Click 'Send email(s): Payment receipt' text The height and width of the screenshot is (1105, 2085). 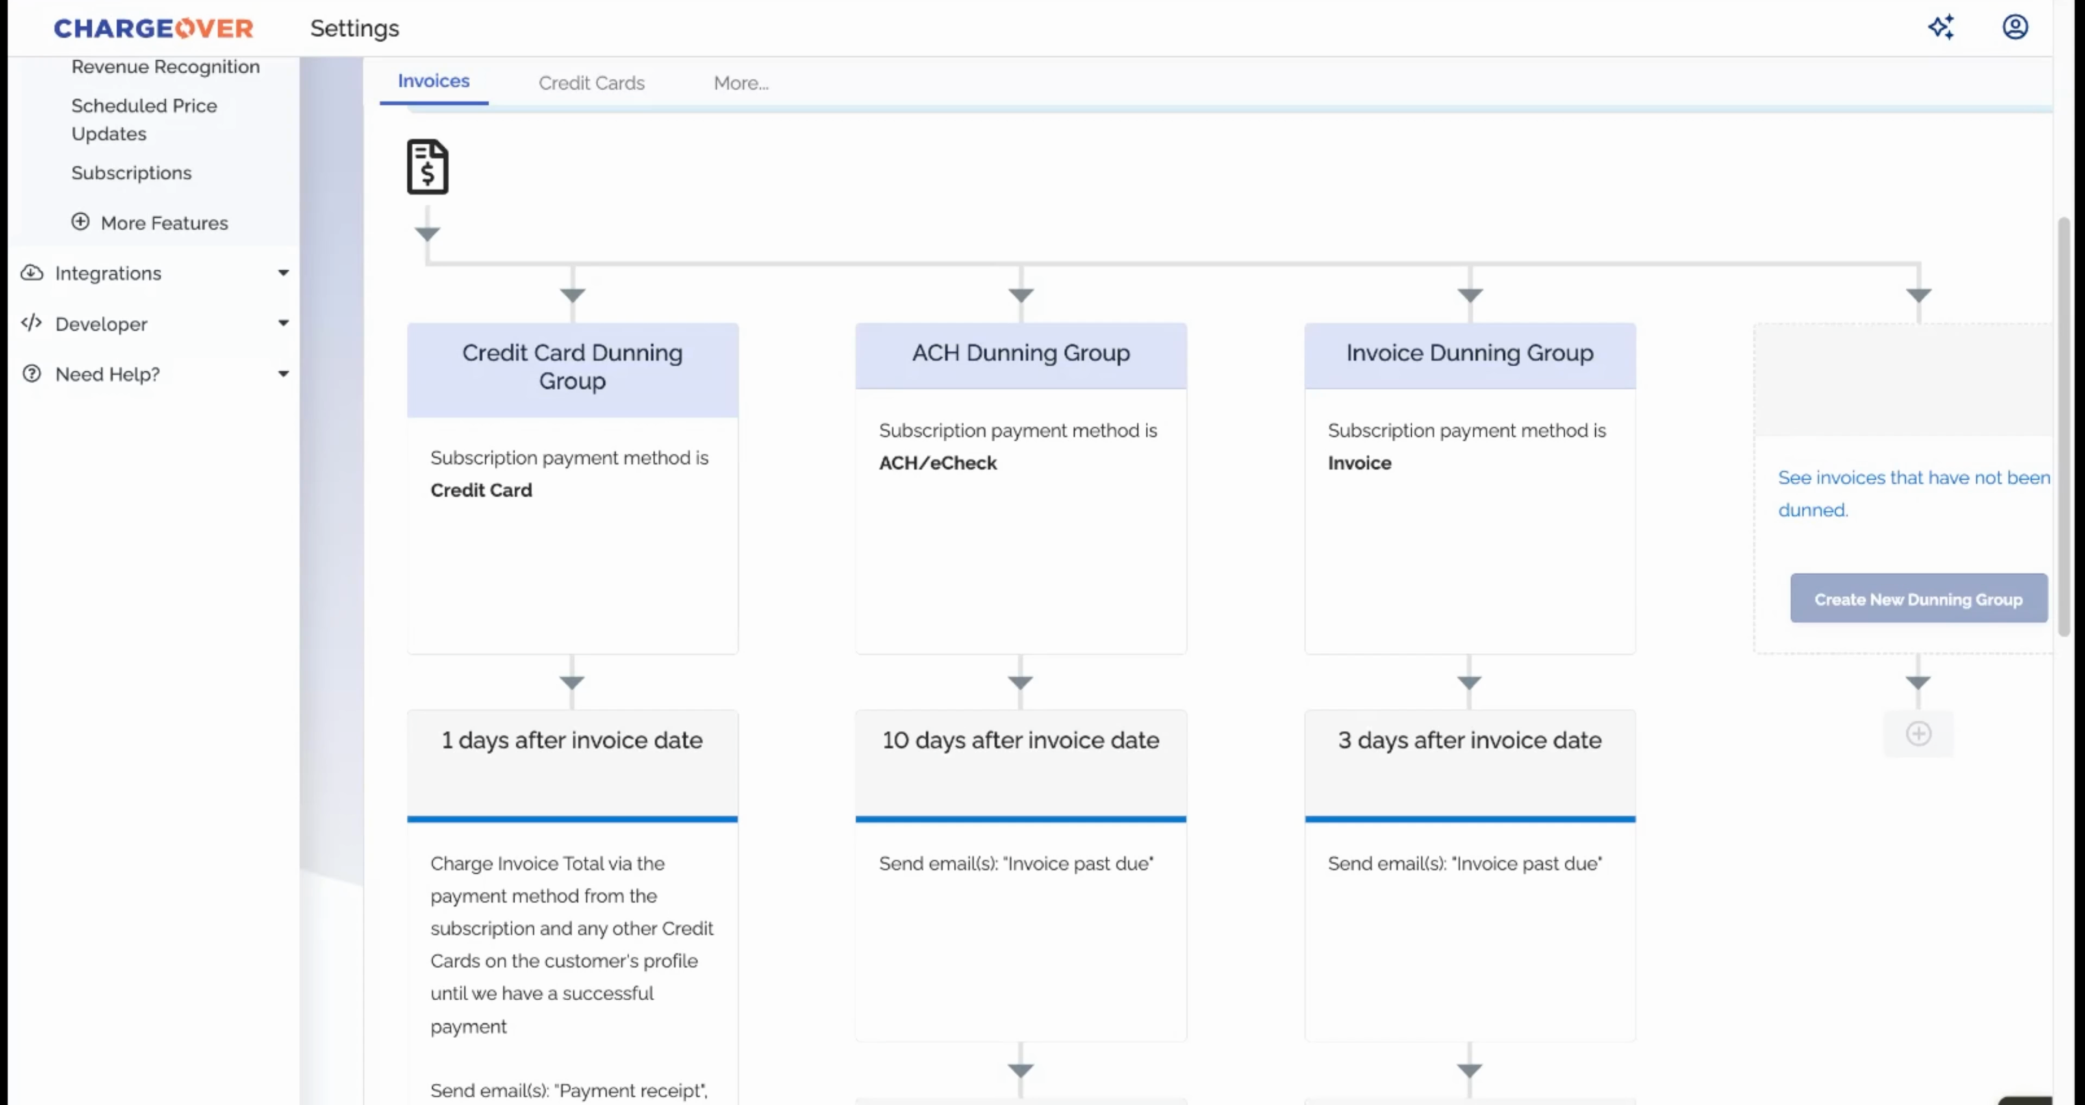569,1090
